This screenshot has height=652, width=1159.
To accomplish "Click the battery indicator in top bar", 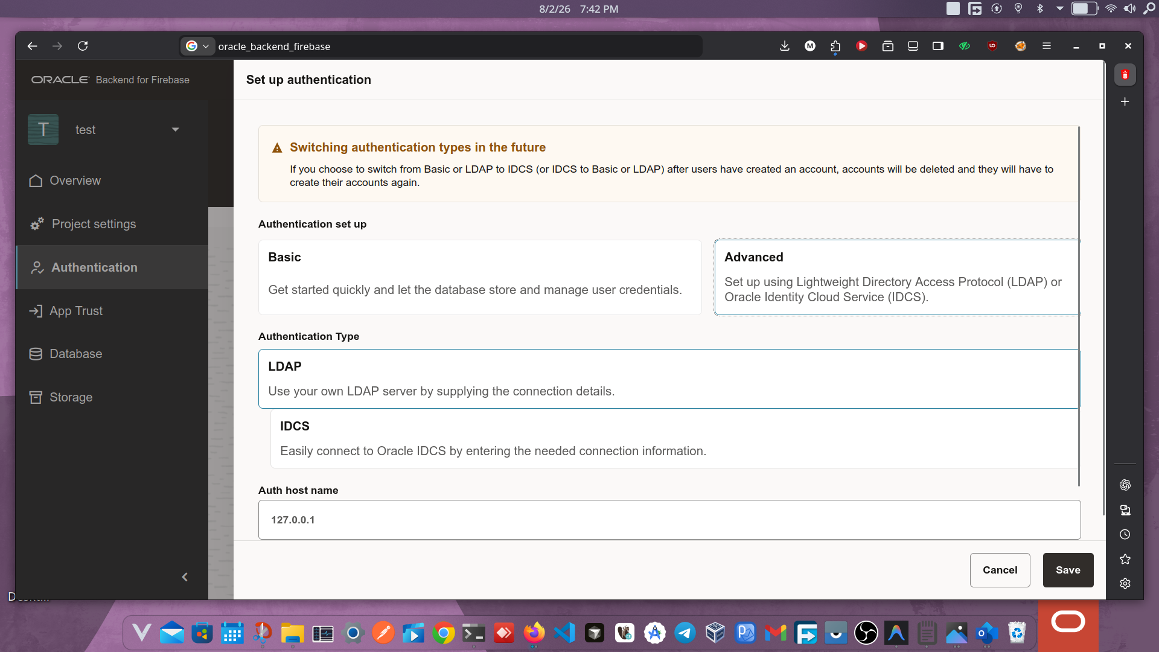I will tap(1084, 8).
